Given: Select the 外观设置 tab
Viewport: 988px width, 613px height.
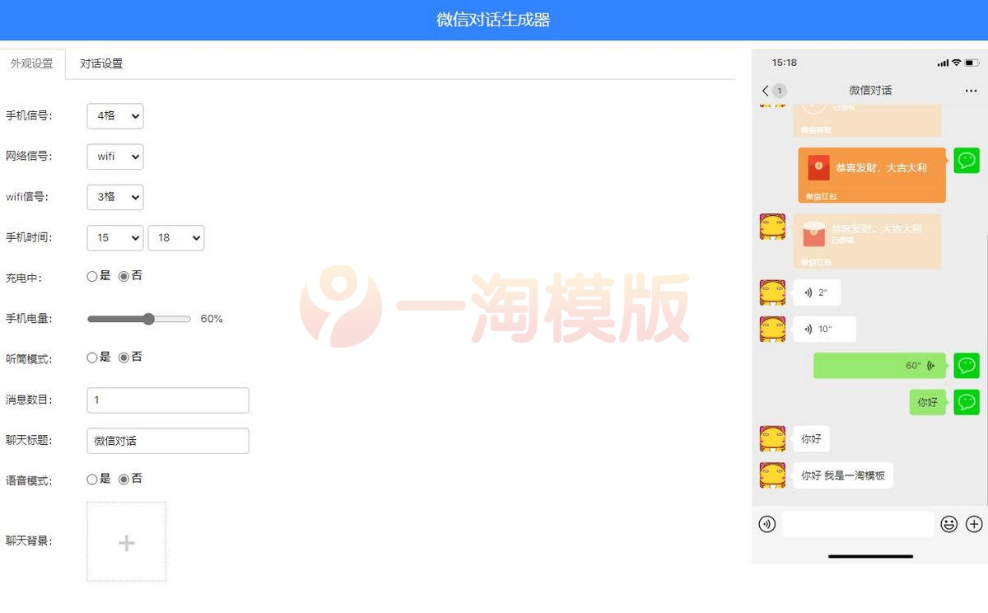Looking at the screenshot, I should [x=32, y=63].
